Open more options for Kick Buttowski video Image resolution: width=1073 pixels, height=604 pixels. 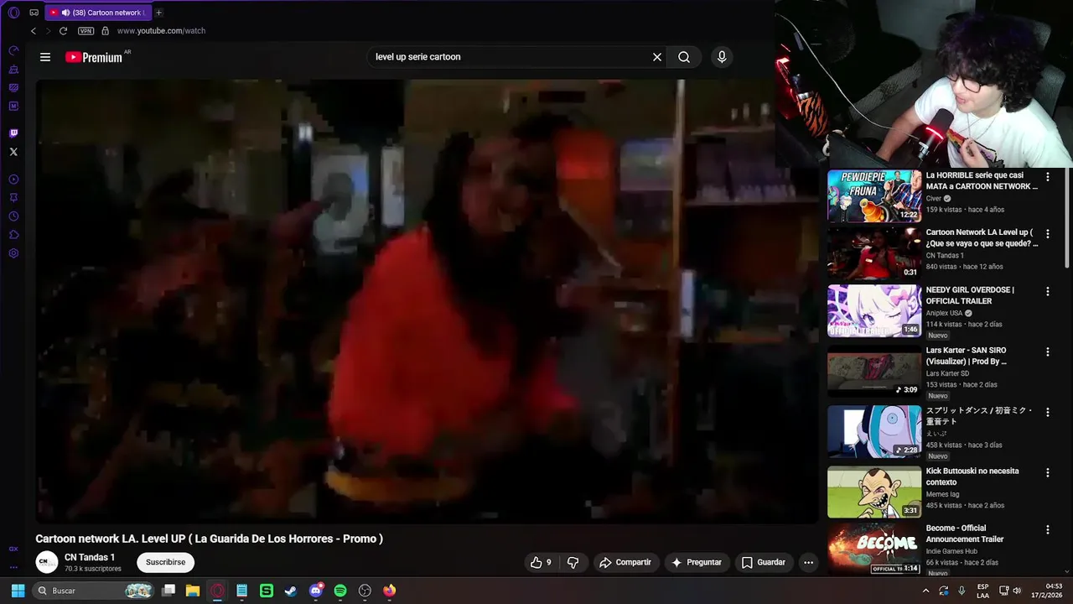coord(1047,472)
